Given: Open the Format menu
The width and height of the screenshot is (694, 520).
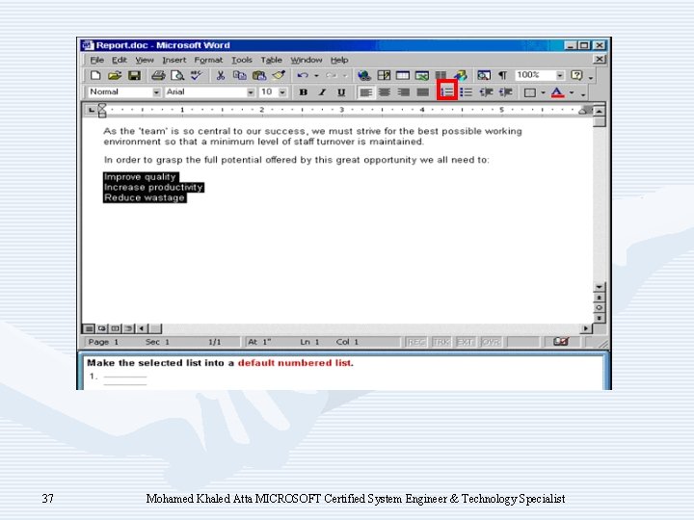Looking at the screenshot, I should tap(208, 60).
